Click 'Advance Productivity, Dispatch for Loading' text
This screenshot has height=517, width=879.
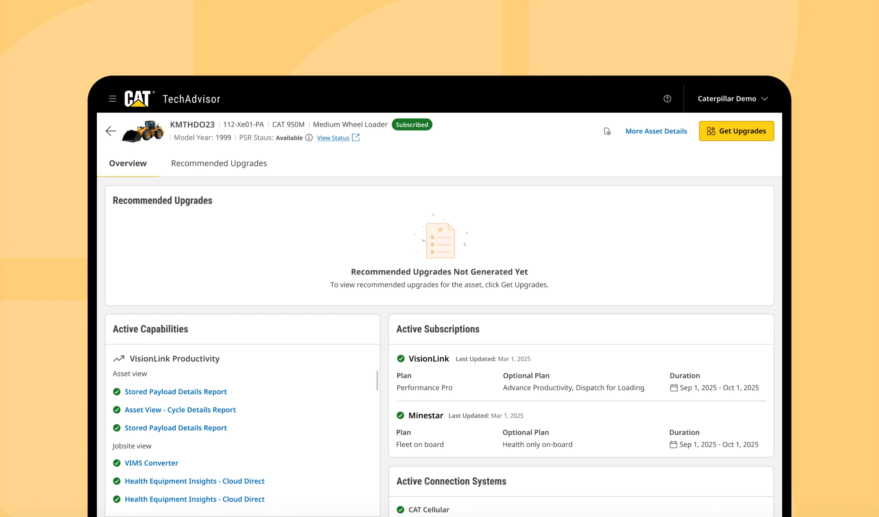pos(574,388)
